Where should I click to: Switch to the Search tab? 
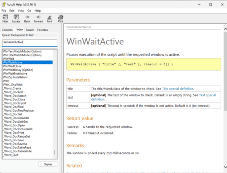pyautogui.click(x=30, y=30)
